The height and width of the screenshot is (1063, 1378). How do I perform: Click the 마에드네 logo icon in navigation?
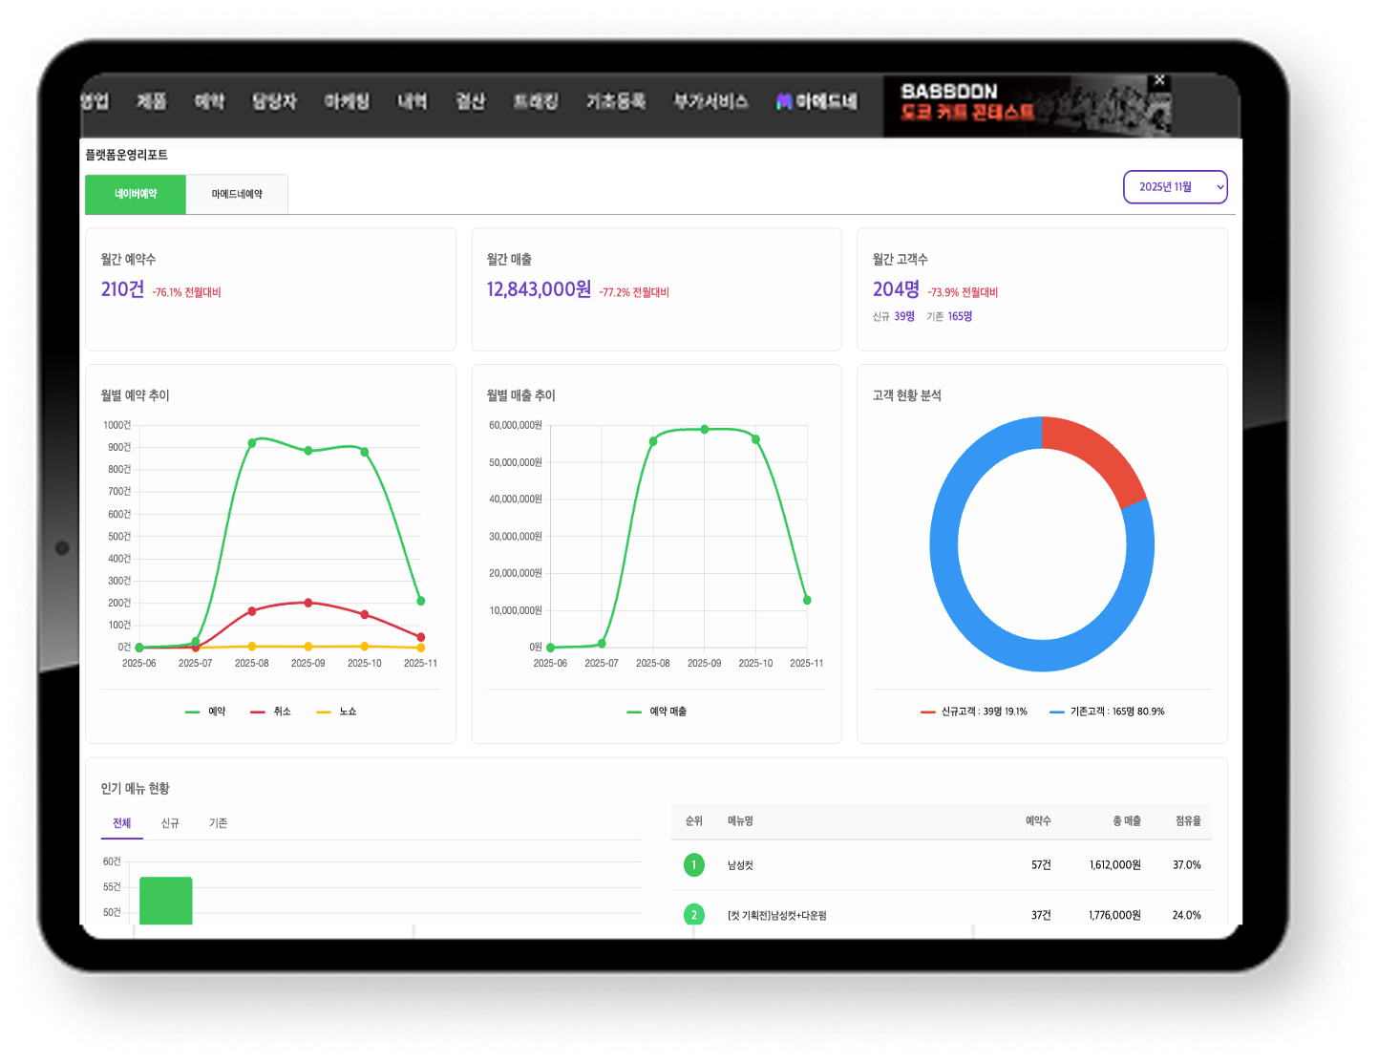[784, 101]
